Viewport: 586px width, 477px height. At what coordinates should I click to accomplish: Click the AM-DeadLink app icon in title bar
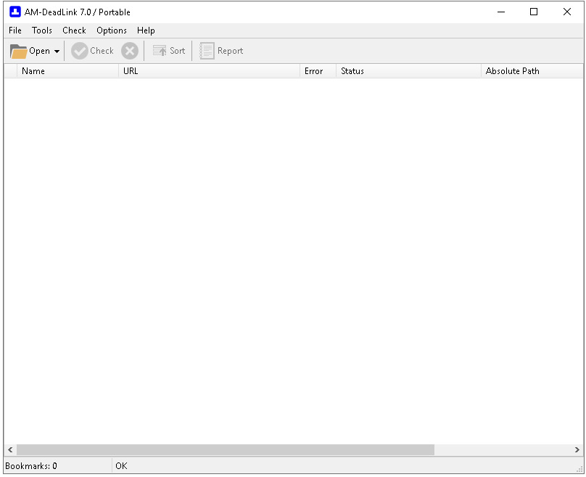15,12
